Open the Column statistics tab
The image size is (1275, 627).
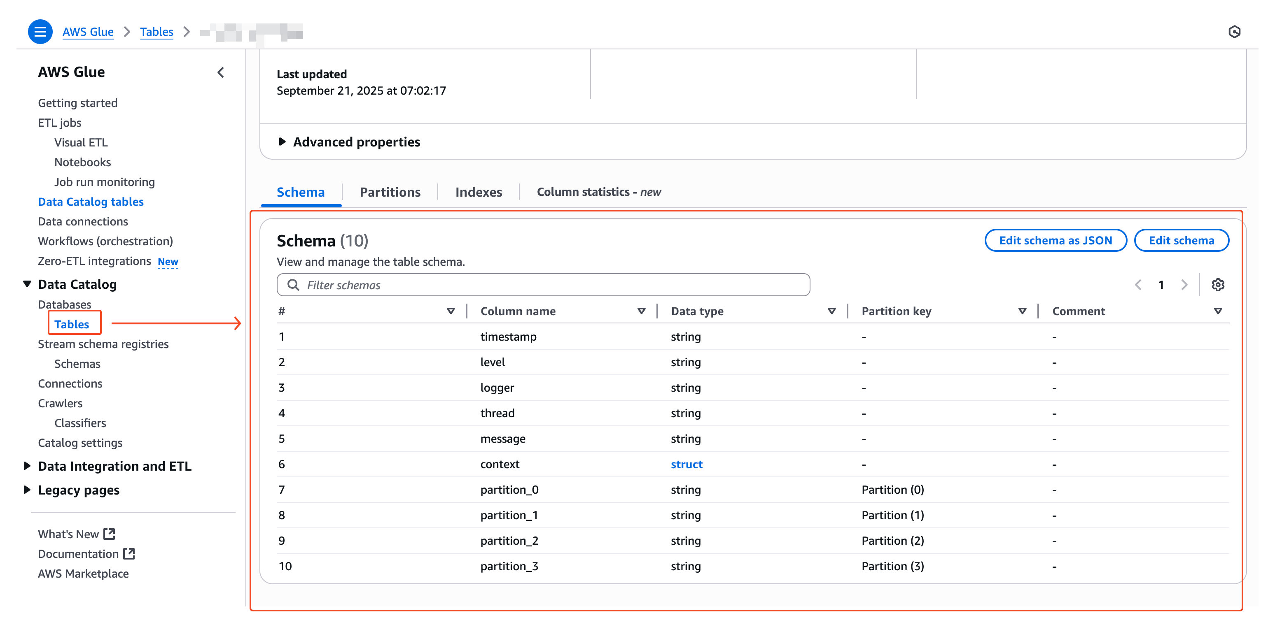click(x=598, y=192)
